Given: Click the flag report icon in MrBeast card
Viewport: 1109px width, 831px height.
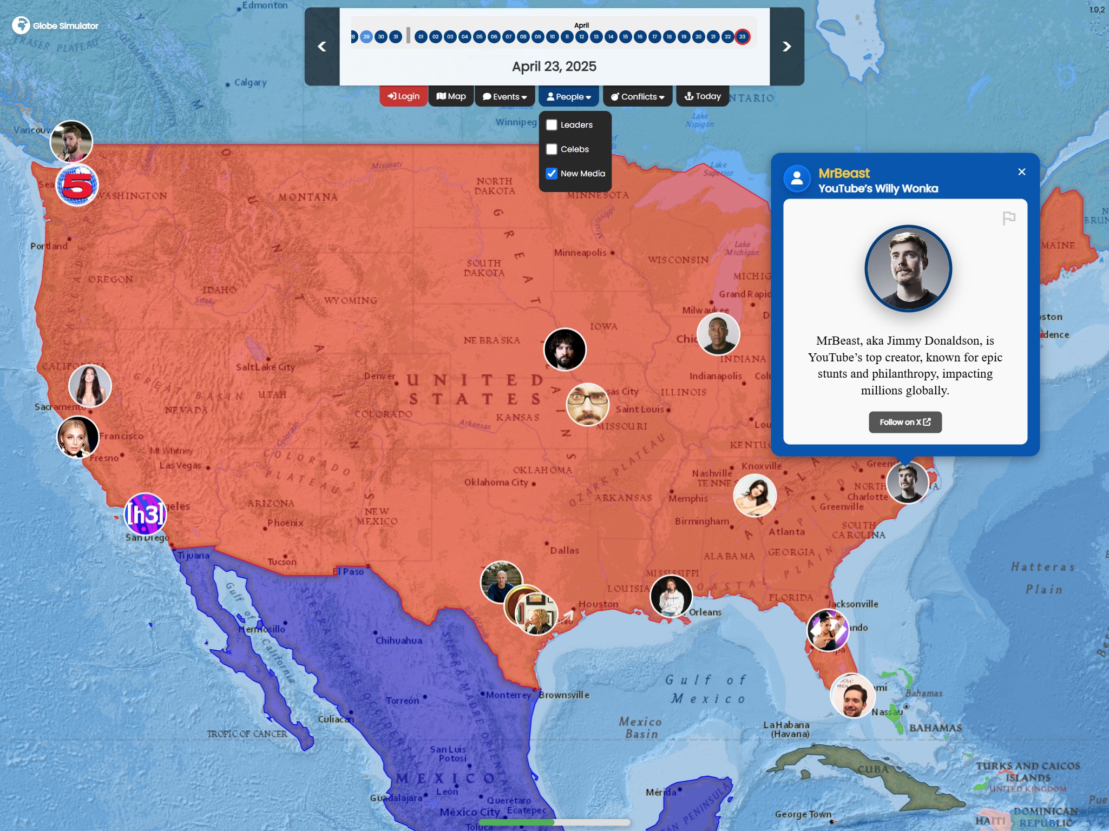Looking at the screenshot, I should click(x=1009, y=218).
